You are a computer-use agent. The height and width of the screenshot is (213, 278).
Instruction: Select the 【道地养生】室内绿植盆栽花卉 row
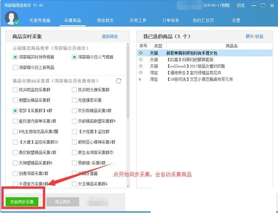[205, 73]
